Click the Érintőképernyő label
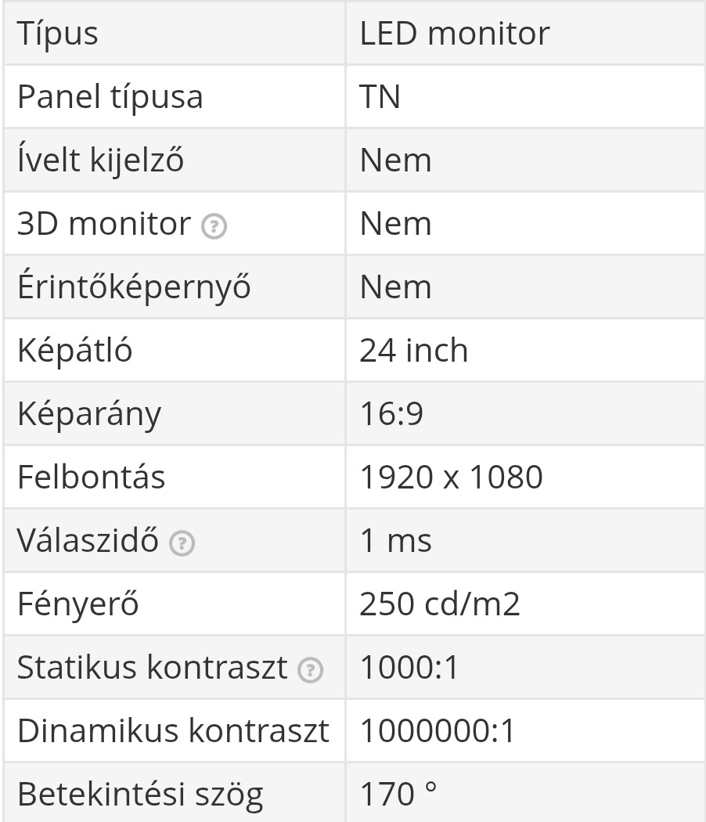 pos(134,287)
